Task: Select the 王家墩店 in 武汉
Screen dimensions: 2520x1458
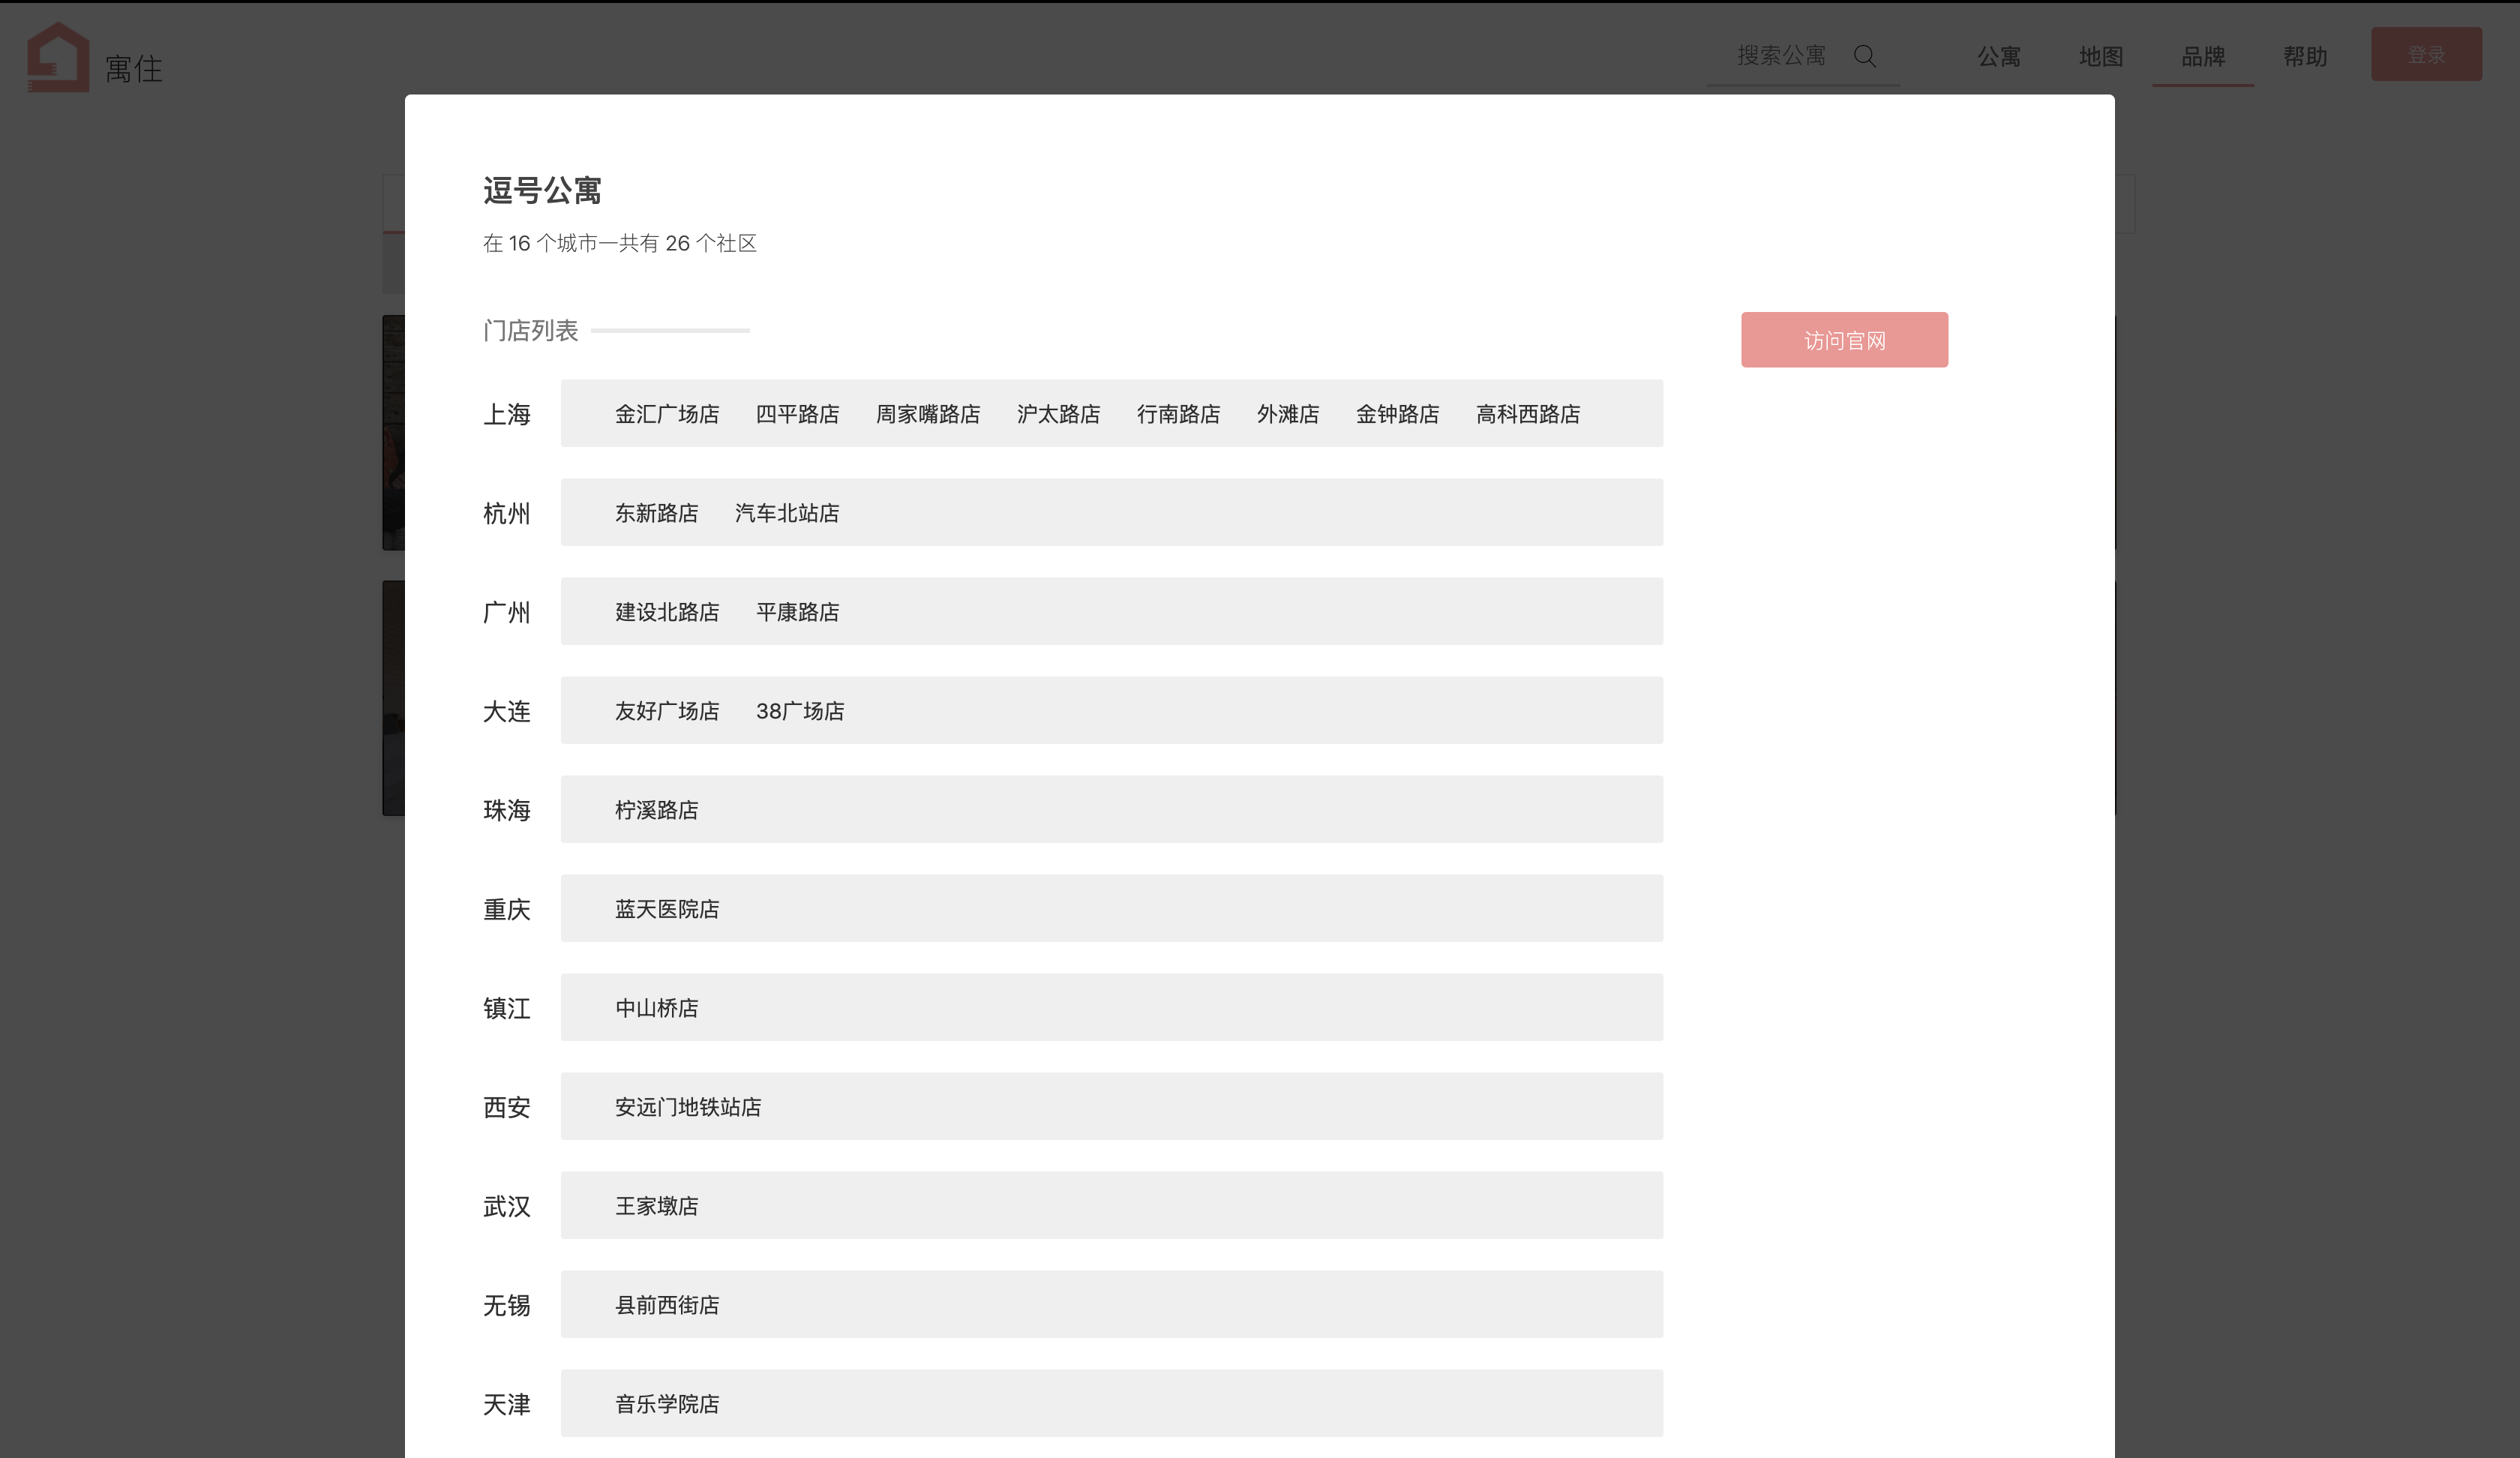Action: [656, 1206]
